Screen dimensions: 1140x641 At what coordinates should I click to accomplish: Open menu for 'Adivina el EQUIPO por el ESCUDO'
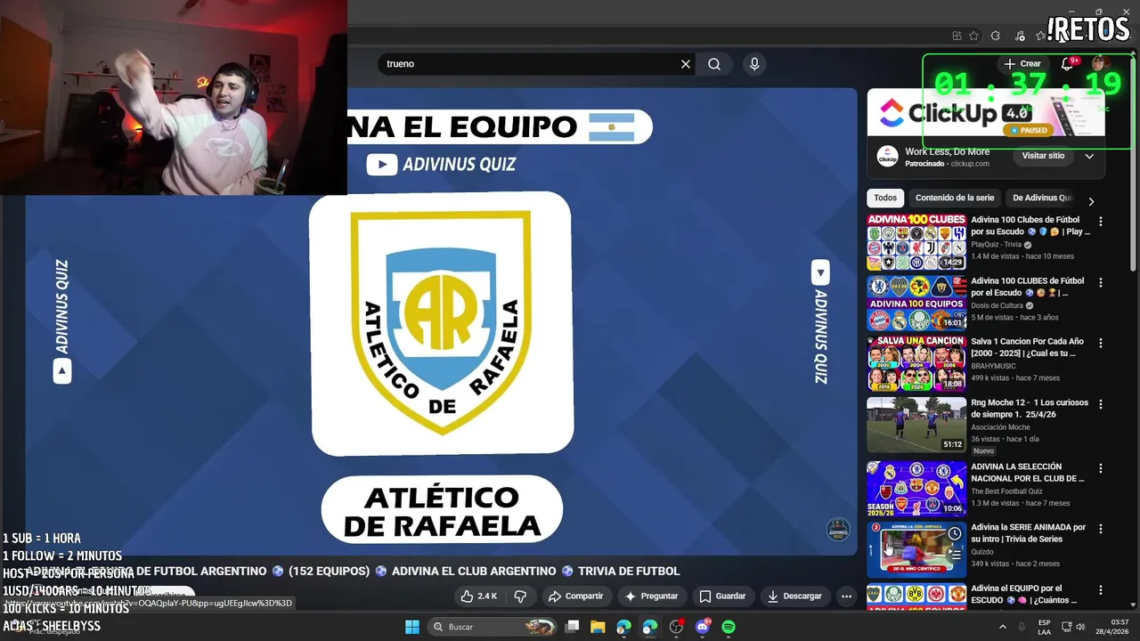click(x=1101, y=589)
